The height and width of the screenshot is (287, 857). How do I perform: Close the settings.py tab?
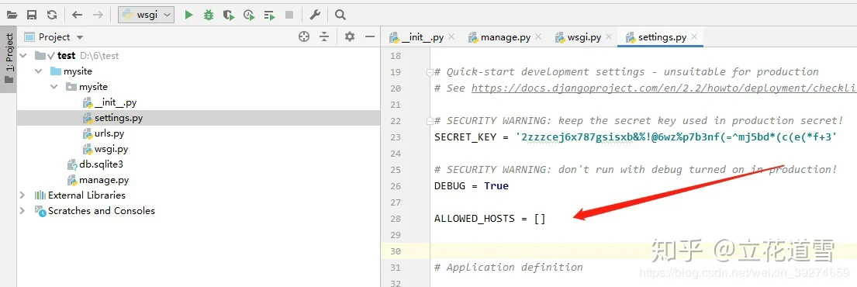tap(694, 37)
